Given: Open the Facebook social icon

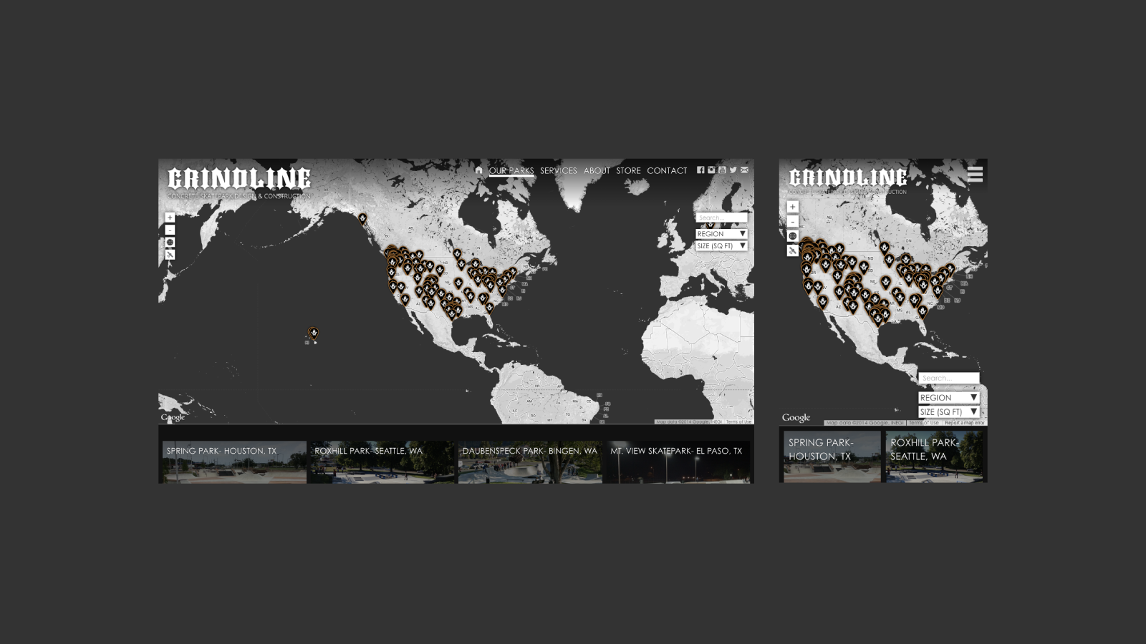Looking at the screenshot, I should pos(700,170).
